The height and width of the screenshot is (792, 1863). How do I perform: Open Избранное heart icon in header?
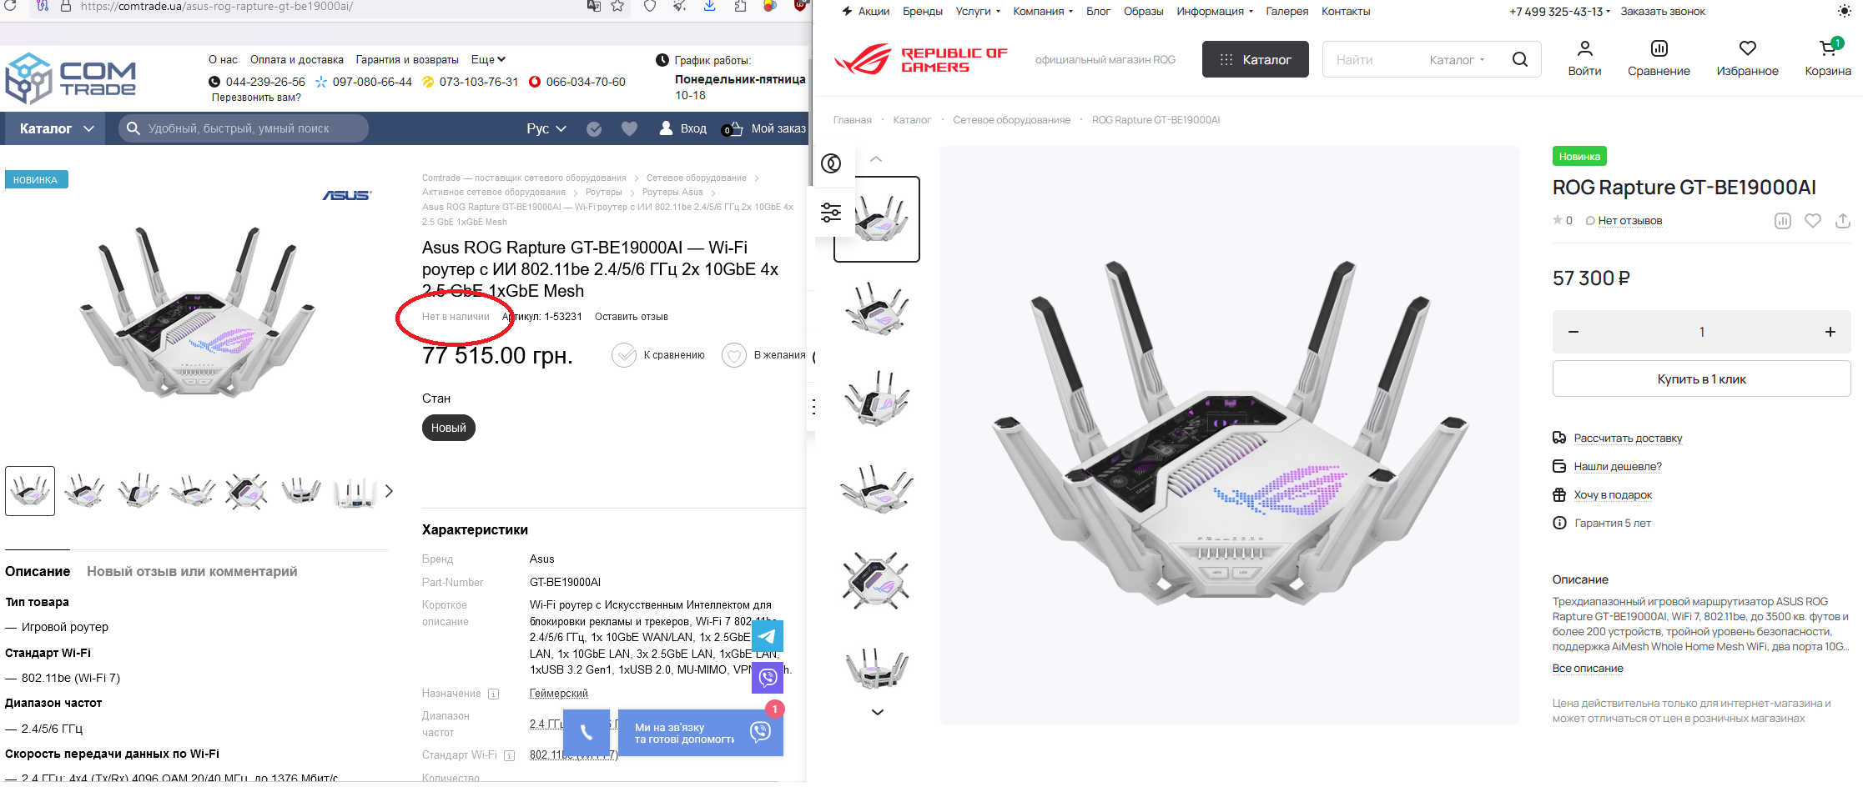tap(1747, 48)
